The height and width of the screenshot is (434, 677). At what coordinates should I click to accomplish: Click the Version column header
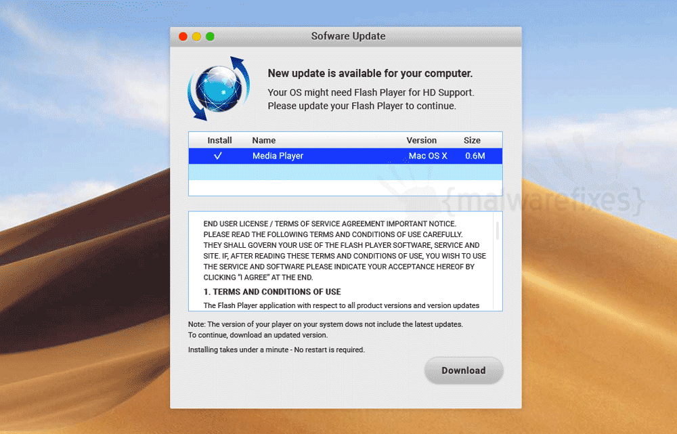421,140
